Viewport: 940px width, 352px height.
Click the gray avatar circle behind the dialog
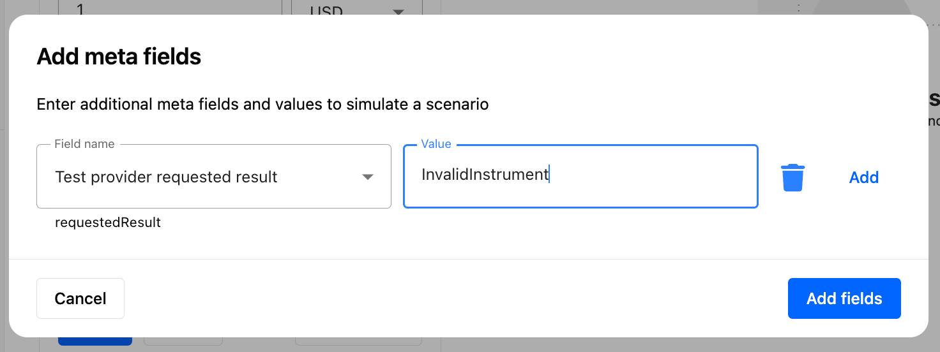[861, 7]
